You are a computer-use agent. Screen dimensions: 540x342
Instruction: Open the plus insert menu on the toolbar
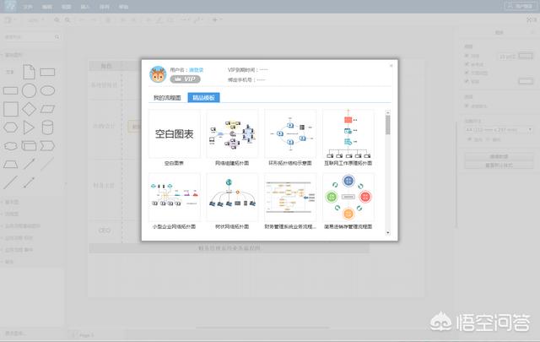tap(216, 20)
